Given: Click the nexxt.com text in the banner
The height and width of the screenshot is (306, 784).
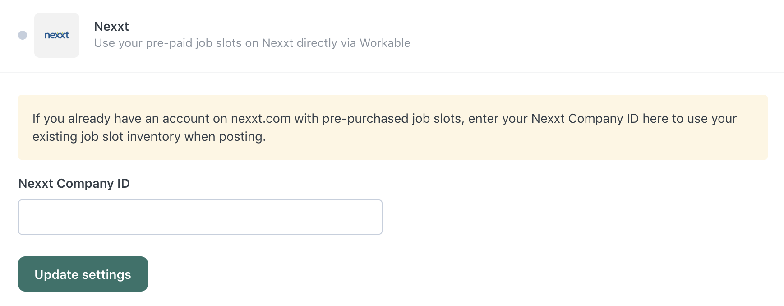Looking at the screenshot, I should [260, 119].
